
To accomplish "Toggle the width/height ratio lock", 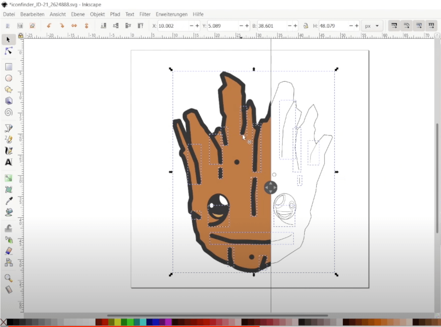I will point(305,26).
